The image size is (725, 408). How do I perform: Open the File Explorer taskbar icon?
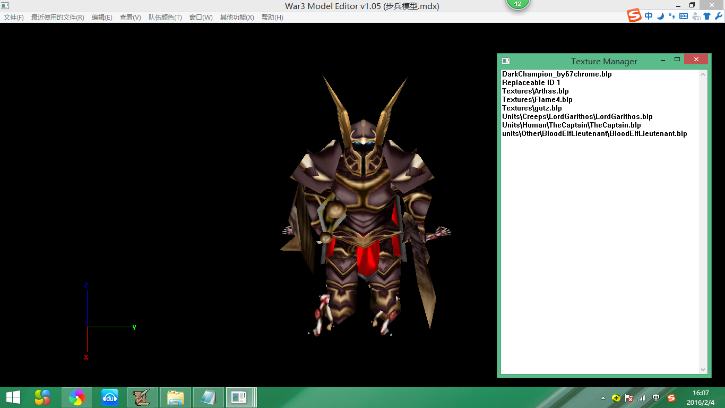pos(176,397)
